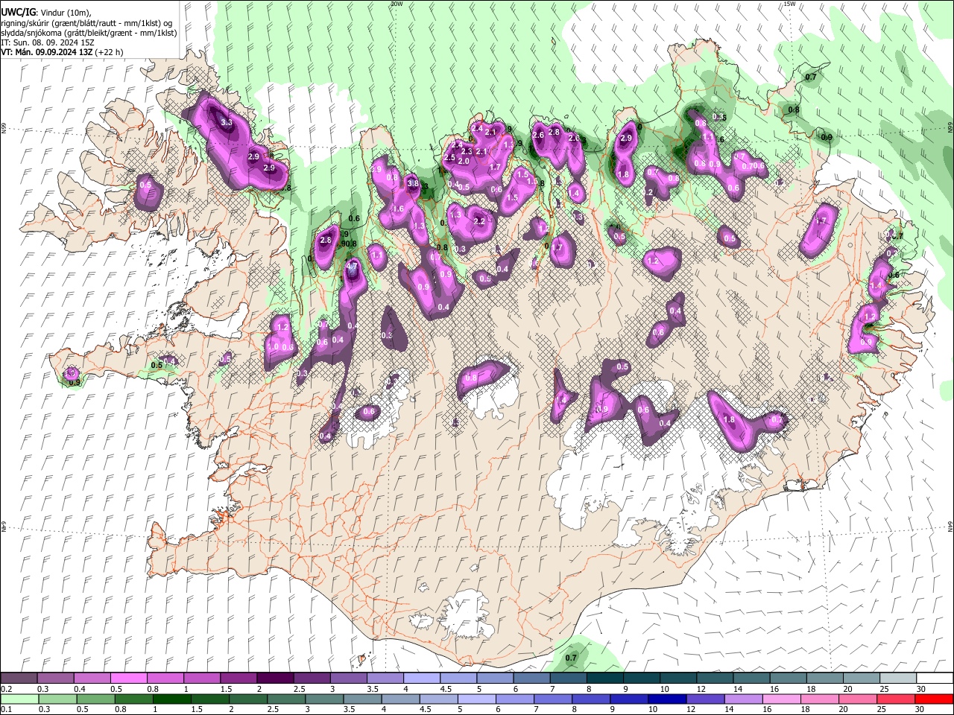This screenshot has height=715, width=954.
Task: Click the 4.7 precipitation value on map
Action: [x=353, y=264]
